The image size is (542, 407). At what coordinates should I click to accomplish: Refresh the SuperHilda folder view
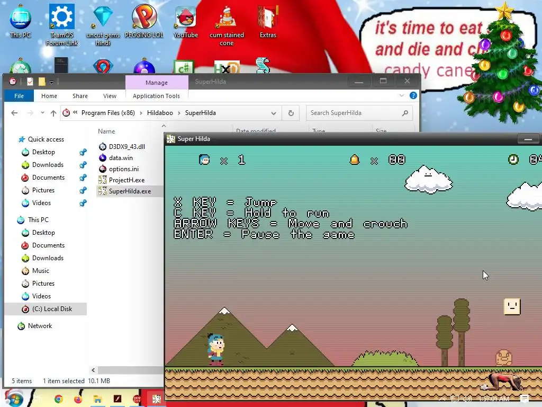(x=291, y=113)
